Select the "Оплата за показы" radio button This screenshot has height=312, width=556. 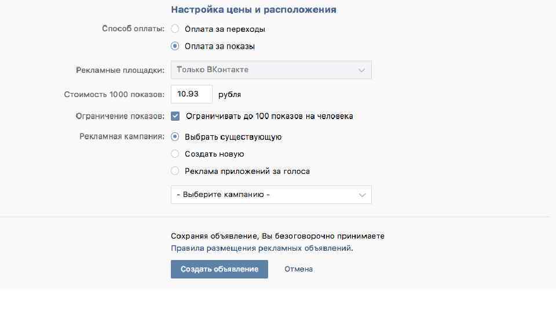point(175,46)
